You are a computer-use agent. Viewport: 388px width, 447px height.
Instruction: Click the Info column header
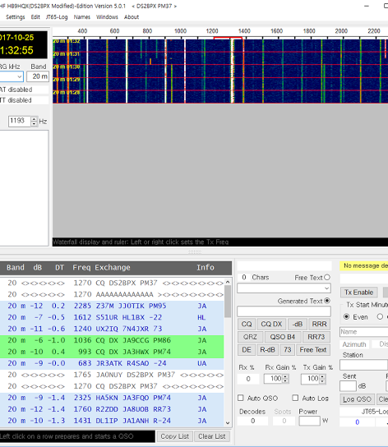coord(206,267)
